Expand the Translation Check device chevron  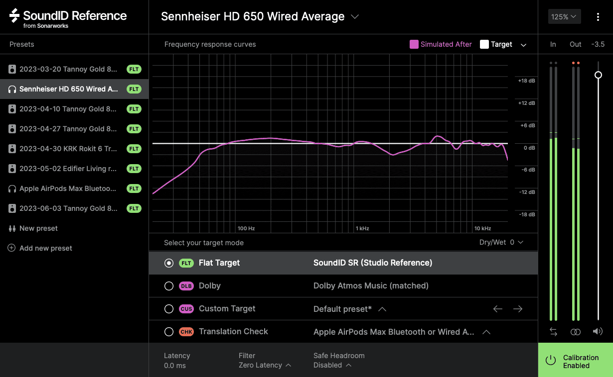click(x=486, y=332)
